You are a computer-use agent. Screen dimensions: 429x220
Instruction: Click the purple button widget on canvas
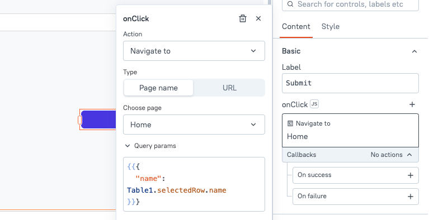(98, 119)
